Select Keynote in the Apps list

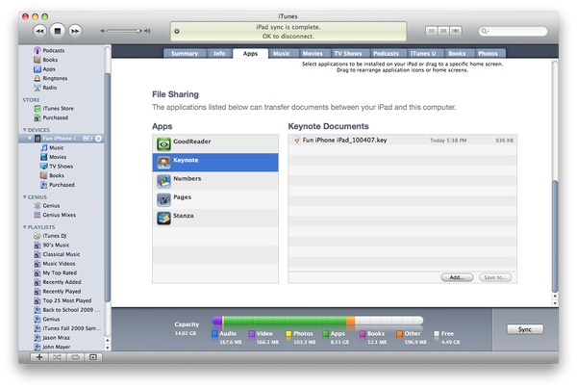[x=215, y=163]
